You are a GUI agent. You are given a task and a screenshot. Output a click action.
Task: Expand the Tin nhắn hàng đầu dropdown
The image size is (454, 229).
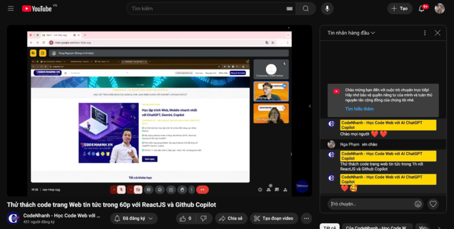(x=351, y=33)
